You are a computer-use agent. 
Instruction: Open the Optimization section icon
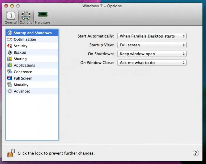click(x=9, y=39)
